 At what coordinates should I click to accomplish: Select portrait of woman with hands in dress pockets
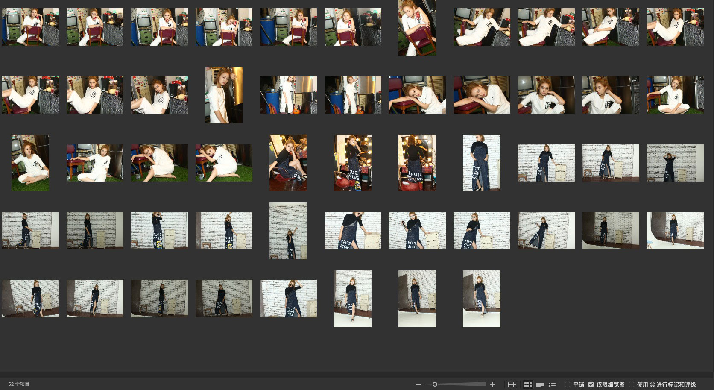click(481, 163)
